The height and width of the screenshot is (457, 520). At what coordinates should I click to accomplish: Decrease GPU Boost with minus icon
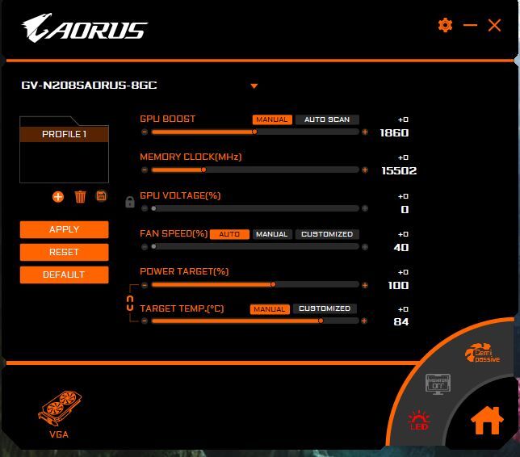[145, 132]
